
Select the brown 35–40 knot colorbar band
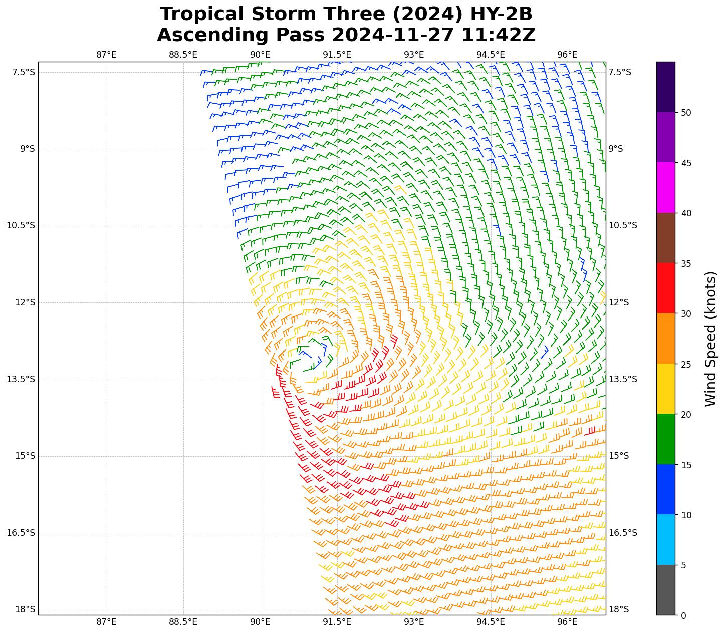point(665,238)
